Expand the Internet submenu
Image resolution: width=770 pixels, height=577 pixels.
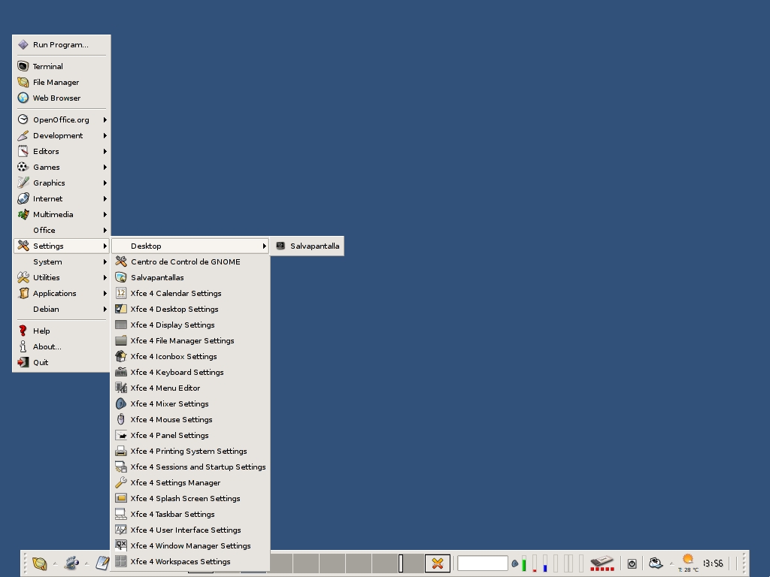pyautogui.click(x=62, y=198)
